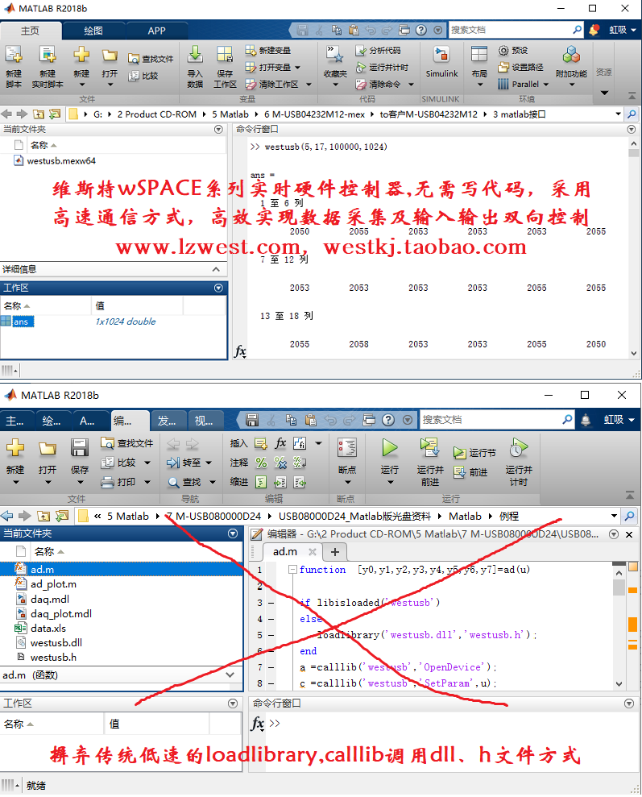Image resolution: width=642 pixels, height=797 pixels.
Task: Expand Clear Commands dropdown in top window
Action: coord(411,84)
